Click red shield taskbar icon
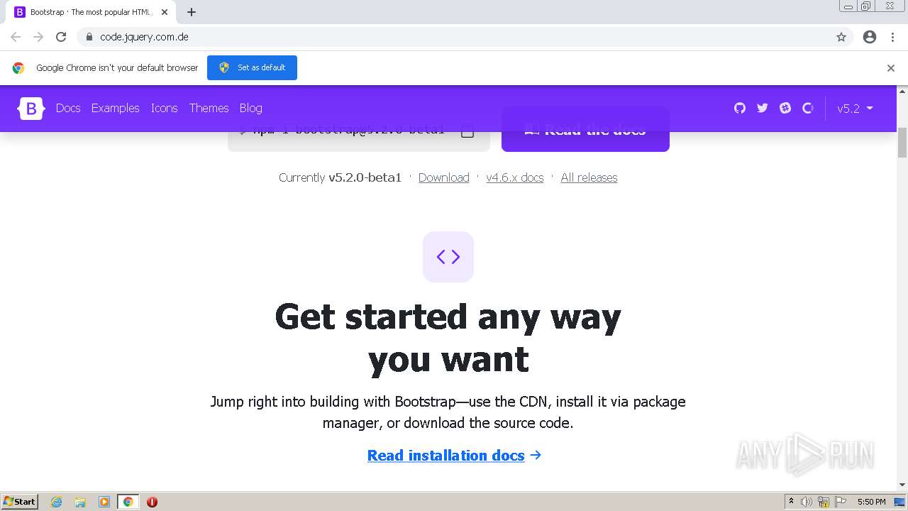Viewport: 908px width, 511px height. pos(152,502)
